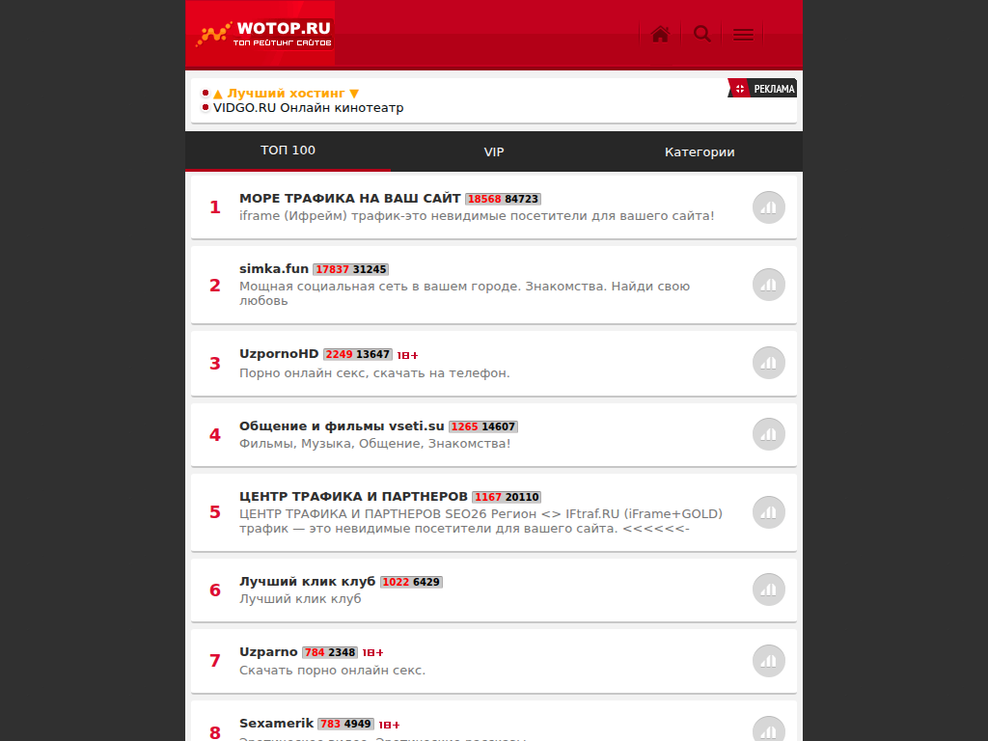This screenshot has width=988, height=741.
Task: Open the Категории tab
Action: pos(700,152)
